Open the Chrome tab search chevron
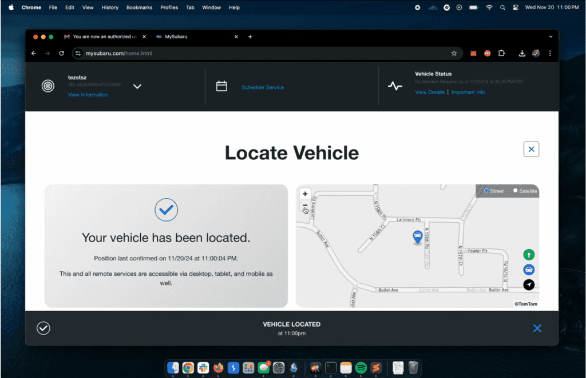 pyautogui.click(x=551, y=37)
